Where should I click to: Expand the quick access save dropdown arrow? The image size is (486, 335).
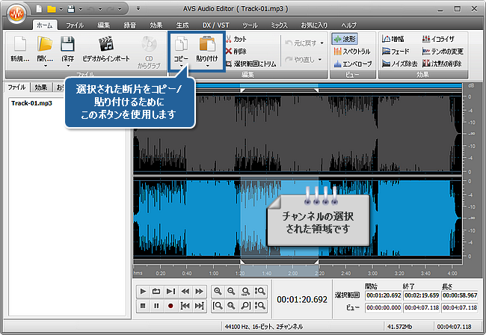point(81,9)
